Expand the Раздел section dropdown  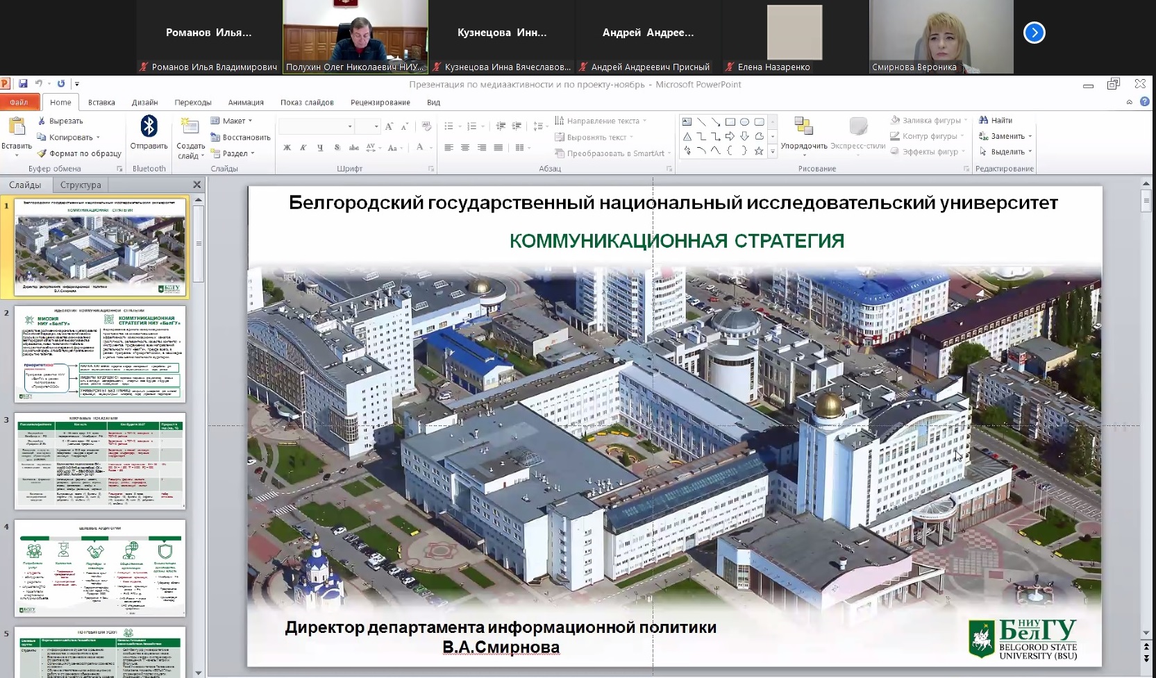click(235, 153)
